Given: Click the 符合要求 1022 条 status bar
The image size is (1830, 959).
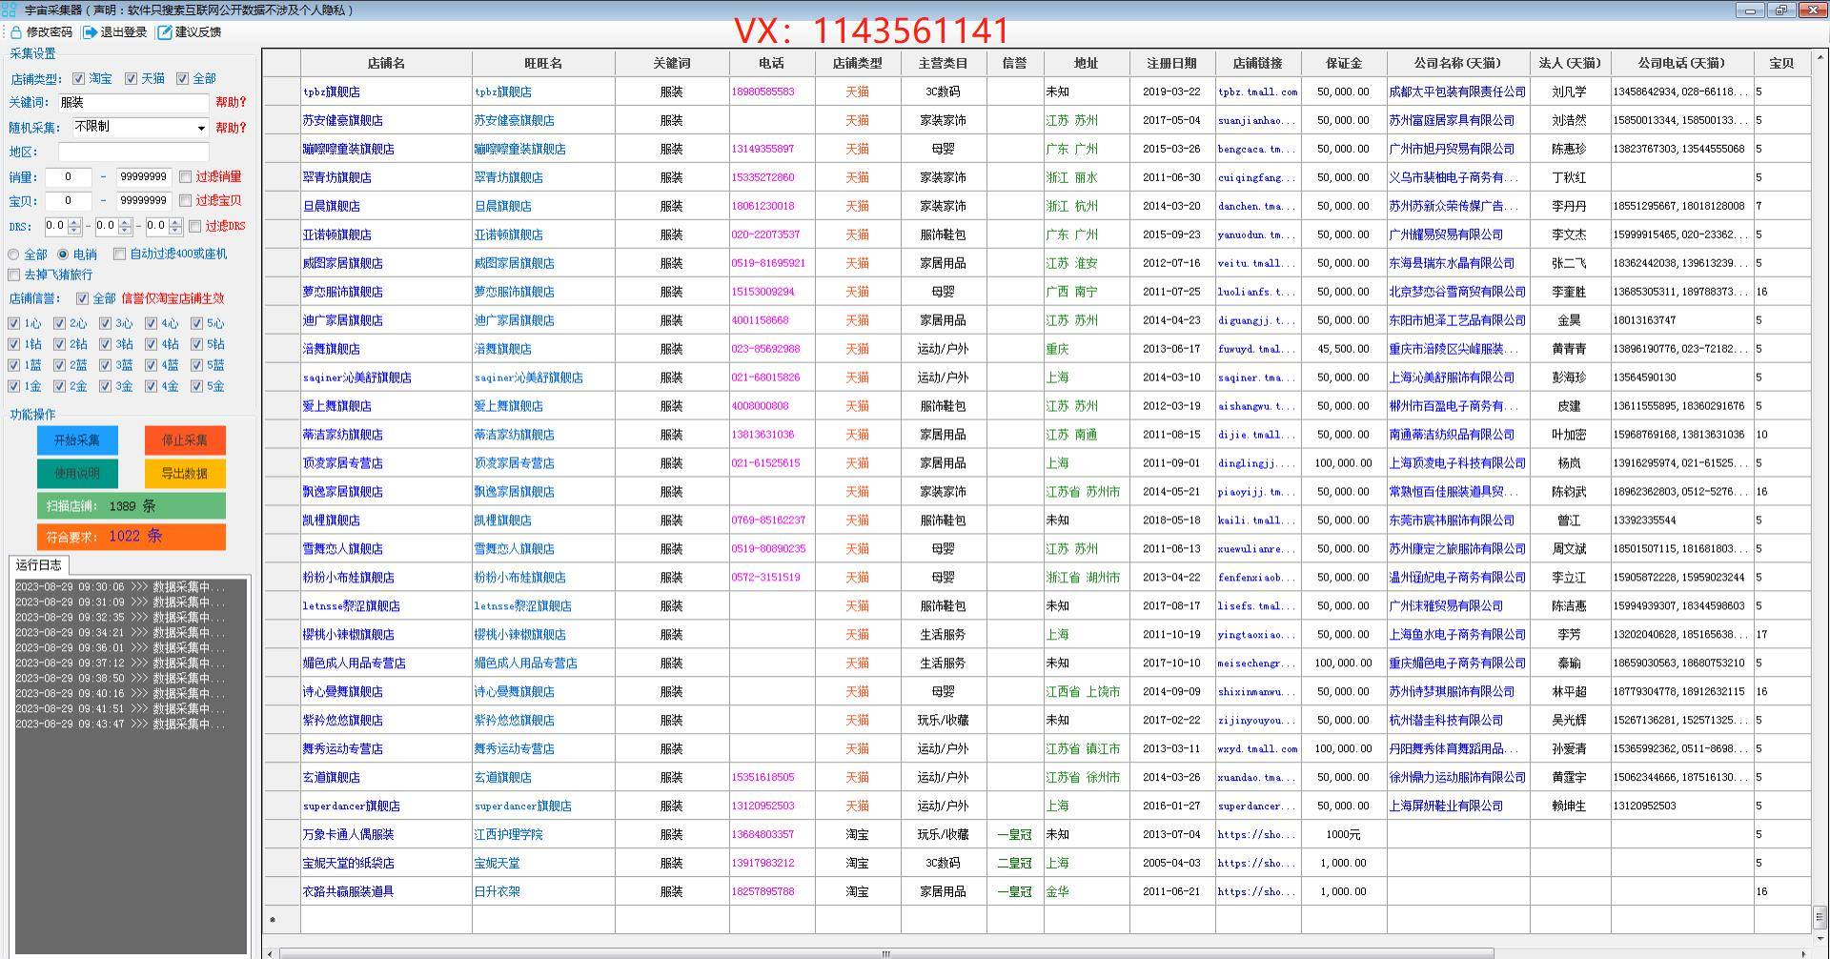Looking at the screenshot, I should click(x=132, y=537).
